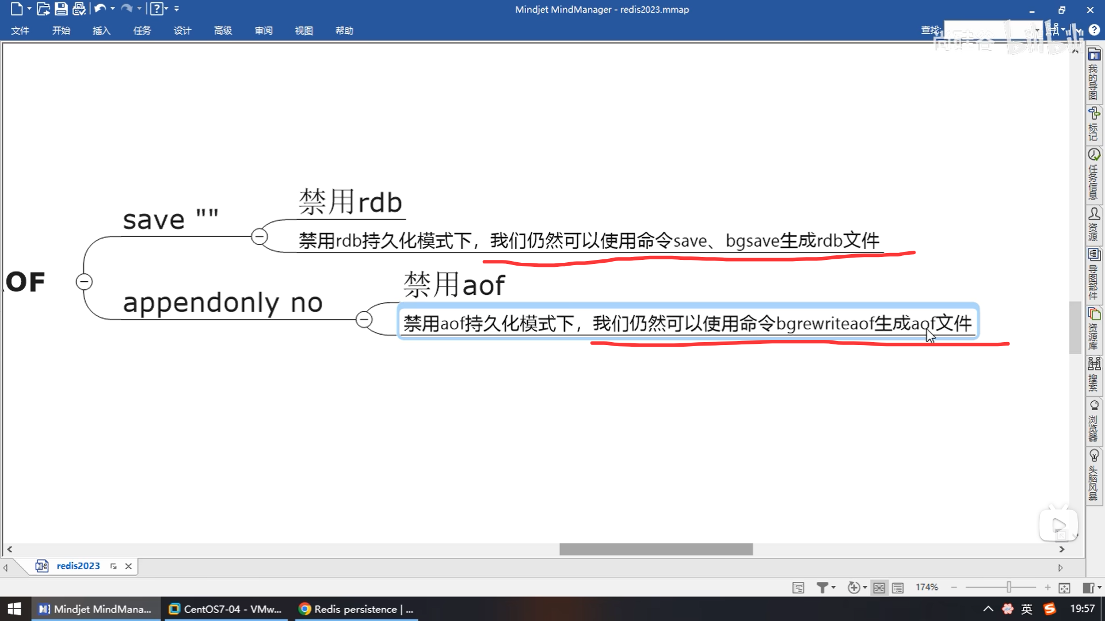Switch to CentOS7-04 VMware taskbar window
1105x621 pixels.
click(226, 609)
